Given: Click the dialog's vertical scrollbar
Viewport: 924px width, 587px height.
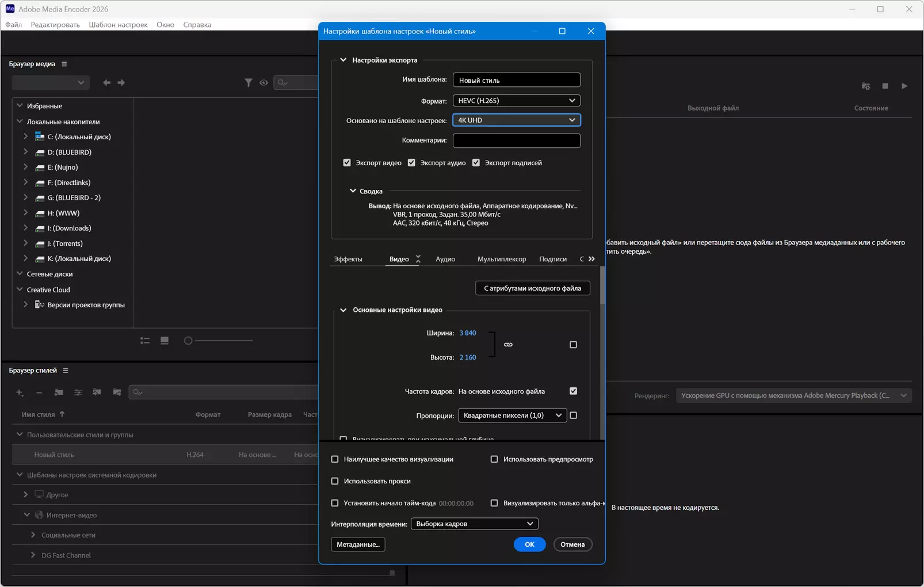Looking at the screenshot, I should [602, 285].
